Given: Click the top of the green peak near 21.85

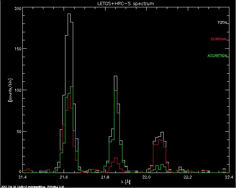Looking at the screenshot, I should click(x=116, y=91).
